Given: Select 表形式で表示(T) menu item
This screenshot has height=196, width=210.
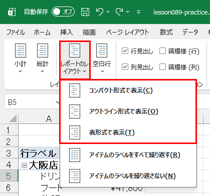Looking at the screenshot, I should 128,132.
